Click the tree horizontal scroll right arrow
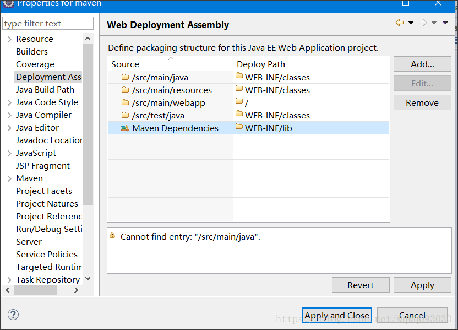Screen dimensions: 458x330 point(76,290)
